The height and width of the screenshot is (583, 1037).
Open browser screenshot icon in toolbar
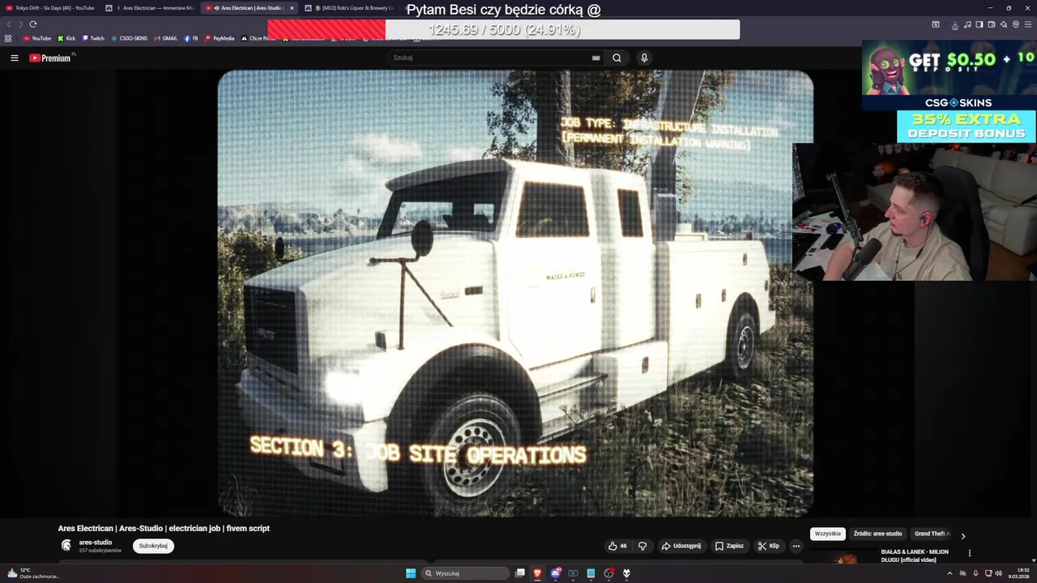(x=935, y=24)
